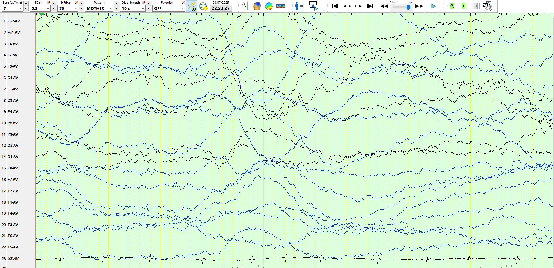Click the green next-event arrow icon
Screen dimensions: 554x268
click(464, 6)
